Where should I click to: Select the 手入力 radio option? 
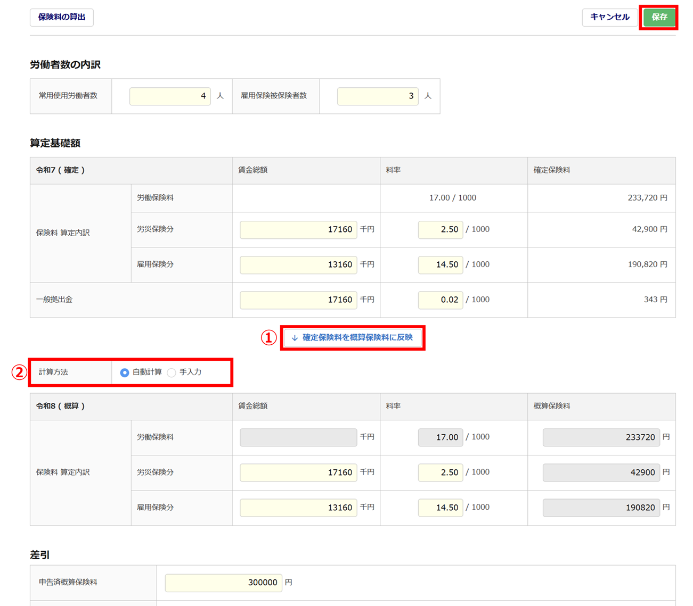[x=172, y=372]
